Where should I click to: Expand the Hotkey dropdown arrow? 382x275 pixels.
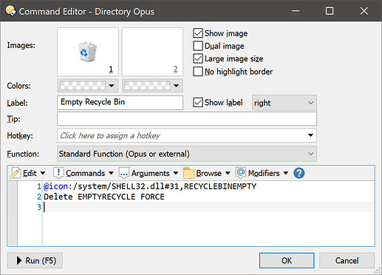point(310,135)
